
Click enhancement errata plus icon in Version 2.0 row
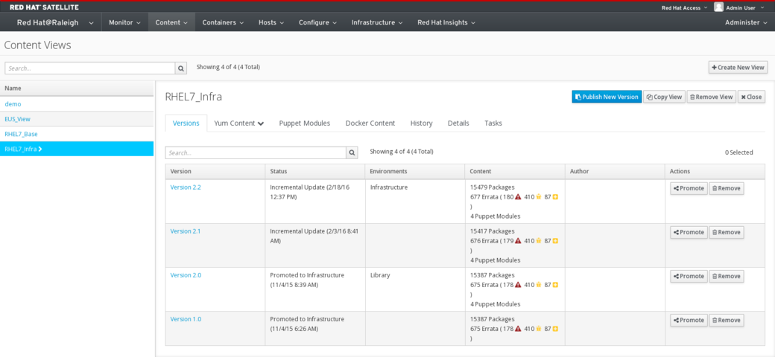(x=556, y=285)
